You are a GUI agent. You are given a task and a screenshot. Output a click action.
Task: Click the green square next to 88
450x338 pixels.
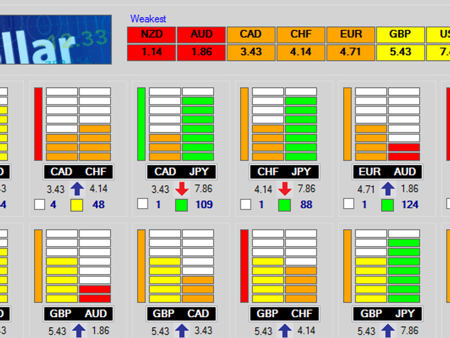285,206
